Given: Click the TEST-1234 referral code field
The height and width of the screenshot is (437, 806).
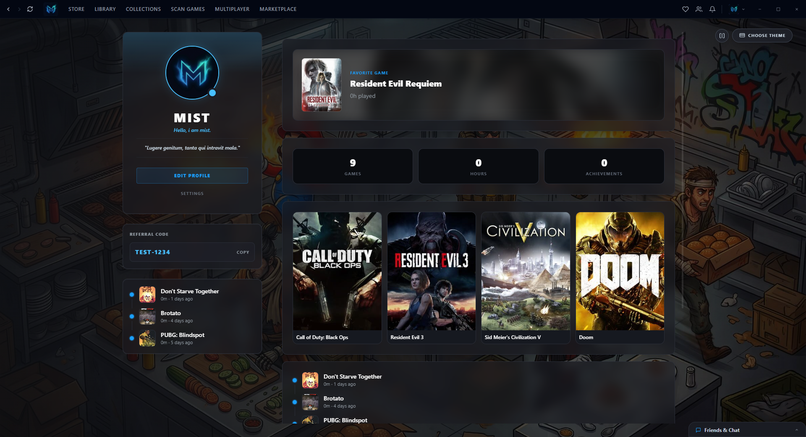Looking at the screenshot, I should coord(192,252).
